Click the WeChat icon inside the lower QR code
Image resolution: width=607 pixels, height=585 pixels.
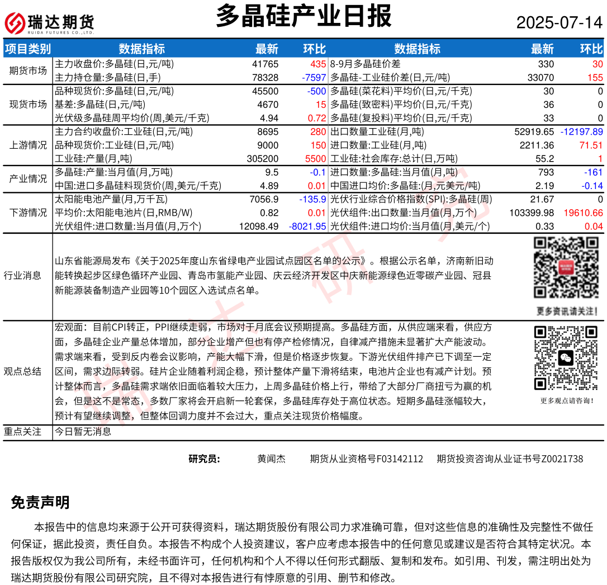[x=566, y=358]
